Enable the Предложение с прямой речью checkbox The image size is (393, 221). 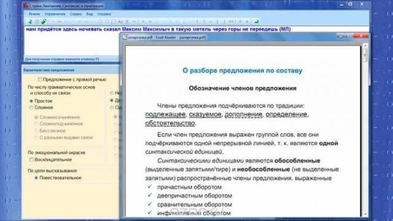40,79
